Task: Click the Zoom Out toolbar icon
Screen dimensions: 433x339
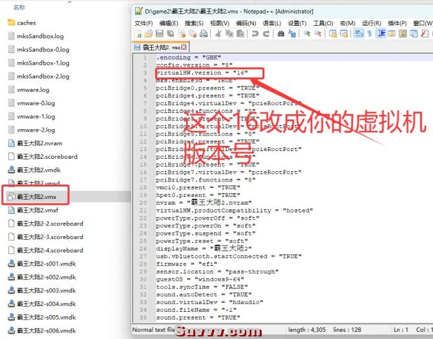Action: click(x=318, y=34)
